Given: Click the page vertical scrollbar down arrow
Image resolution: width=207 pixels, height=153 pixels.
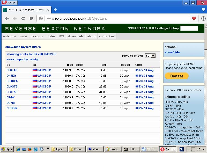Looking at the screenshot, I should [205, 144].
